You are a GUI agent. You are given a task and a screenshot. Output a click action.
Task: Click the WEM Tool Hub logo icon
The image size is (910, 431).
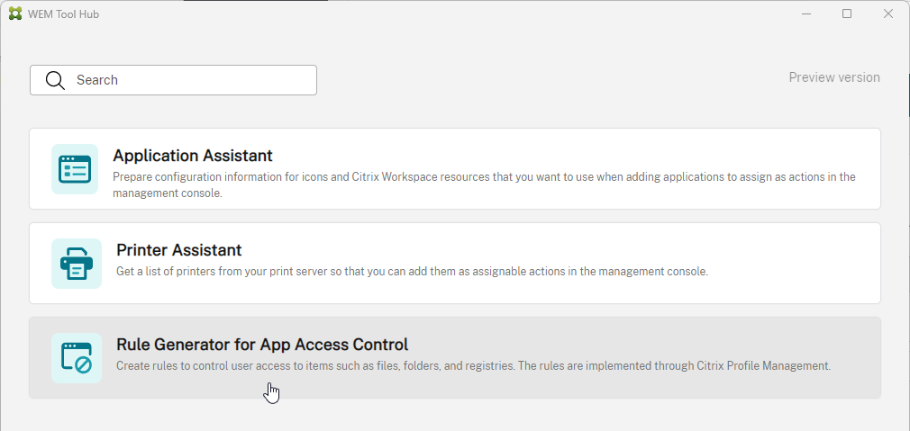point(15,13)
